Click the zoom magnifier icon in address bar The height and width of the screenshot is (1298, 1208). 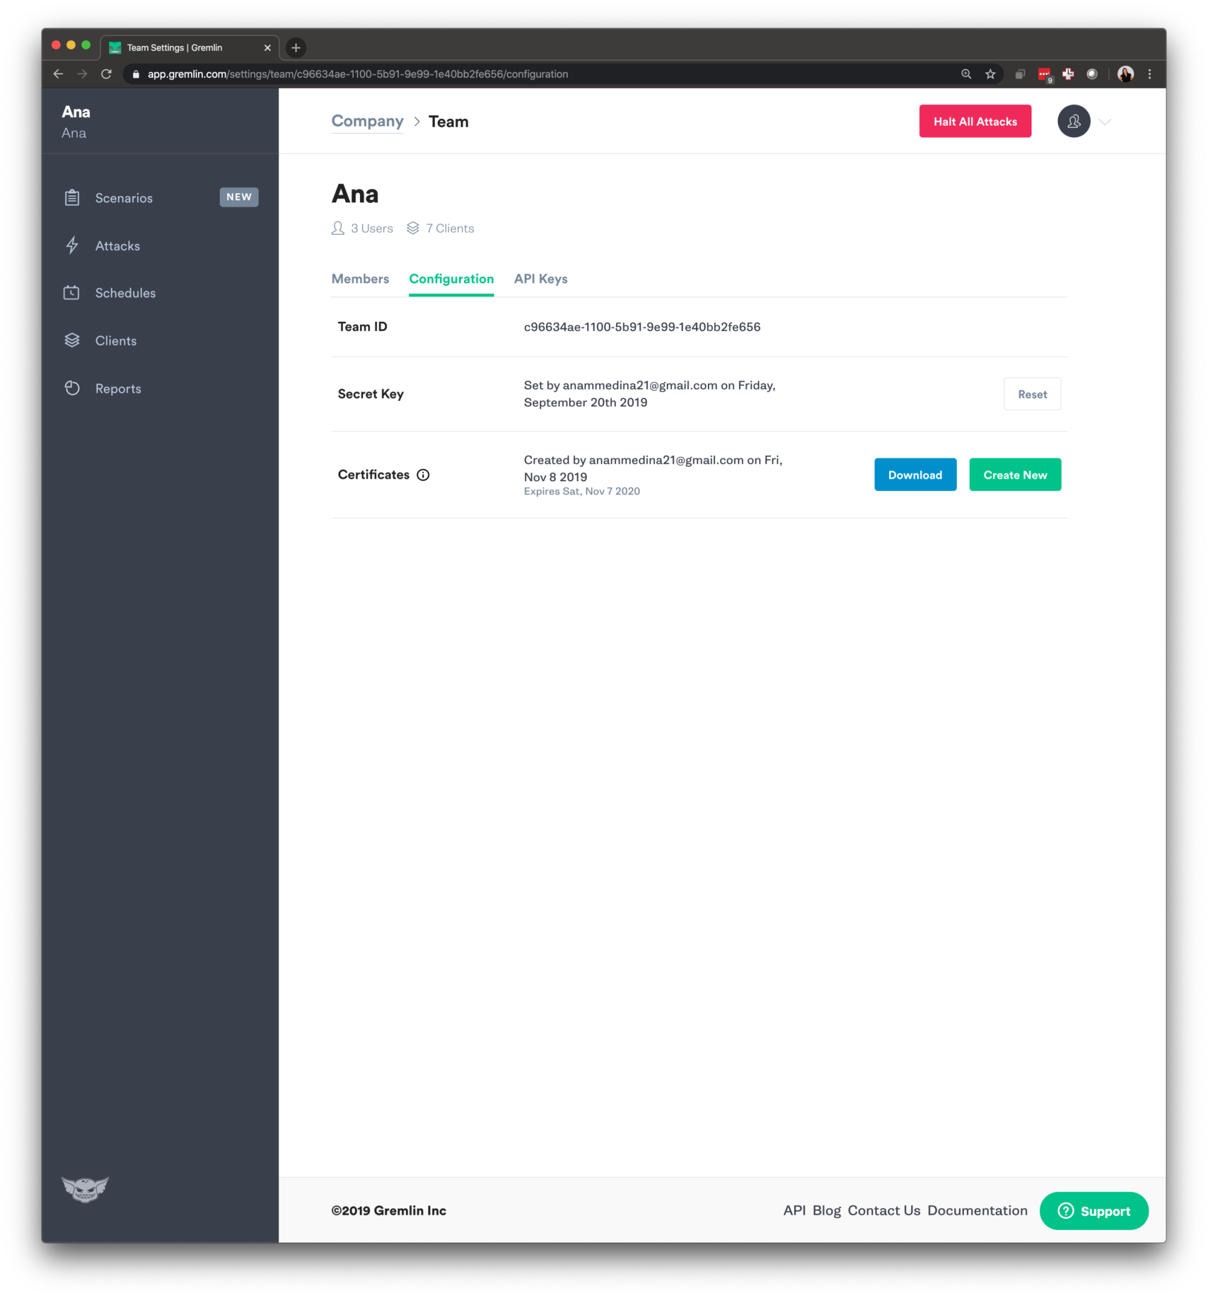pyautogui.click(x=966, y=74)
